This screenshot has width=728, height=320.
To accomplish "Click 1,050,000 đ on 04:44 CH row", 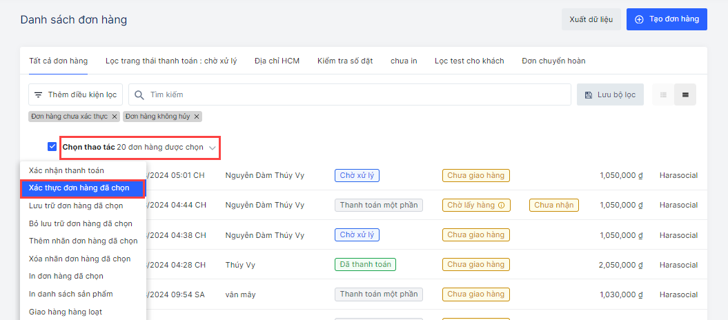I will 621,205.
